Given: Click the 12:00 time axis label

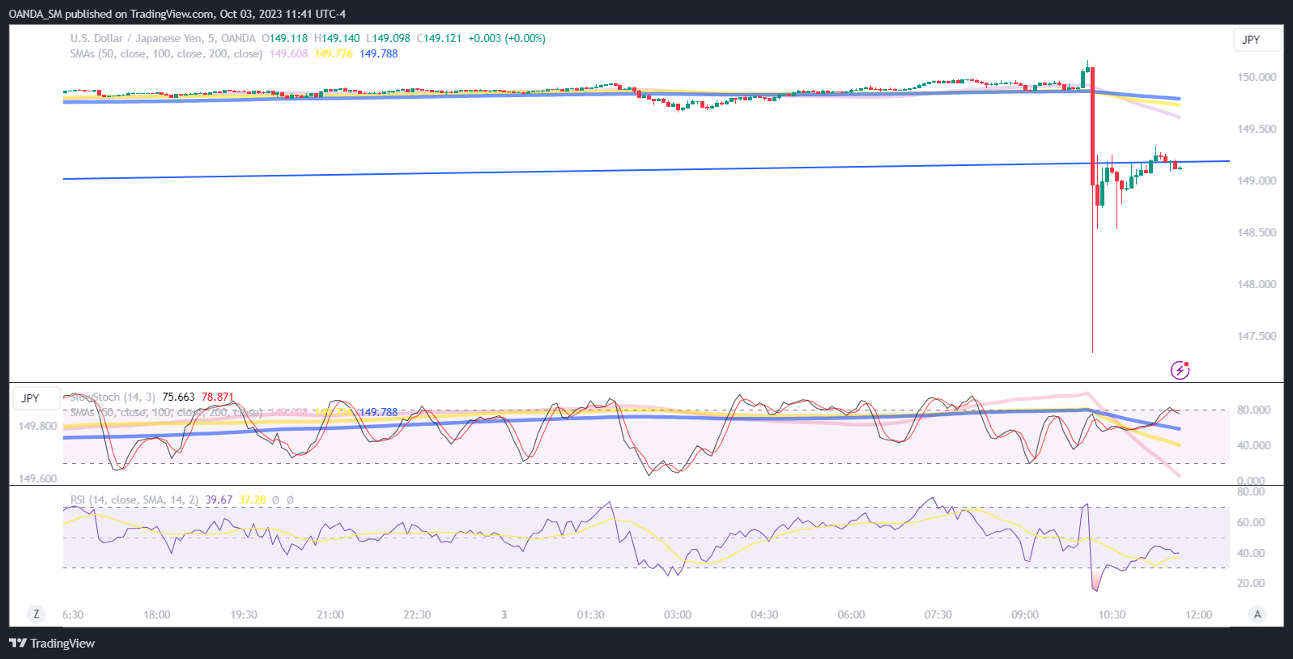Looking at the screenshot, I should (x=1199, y=614).
